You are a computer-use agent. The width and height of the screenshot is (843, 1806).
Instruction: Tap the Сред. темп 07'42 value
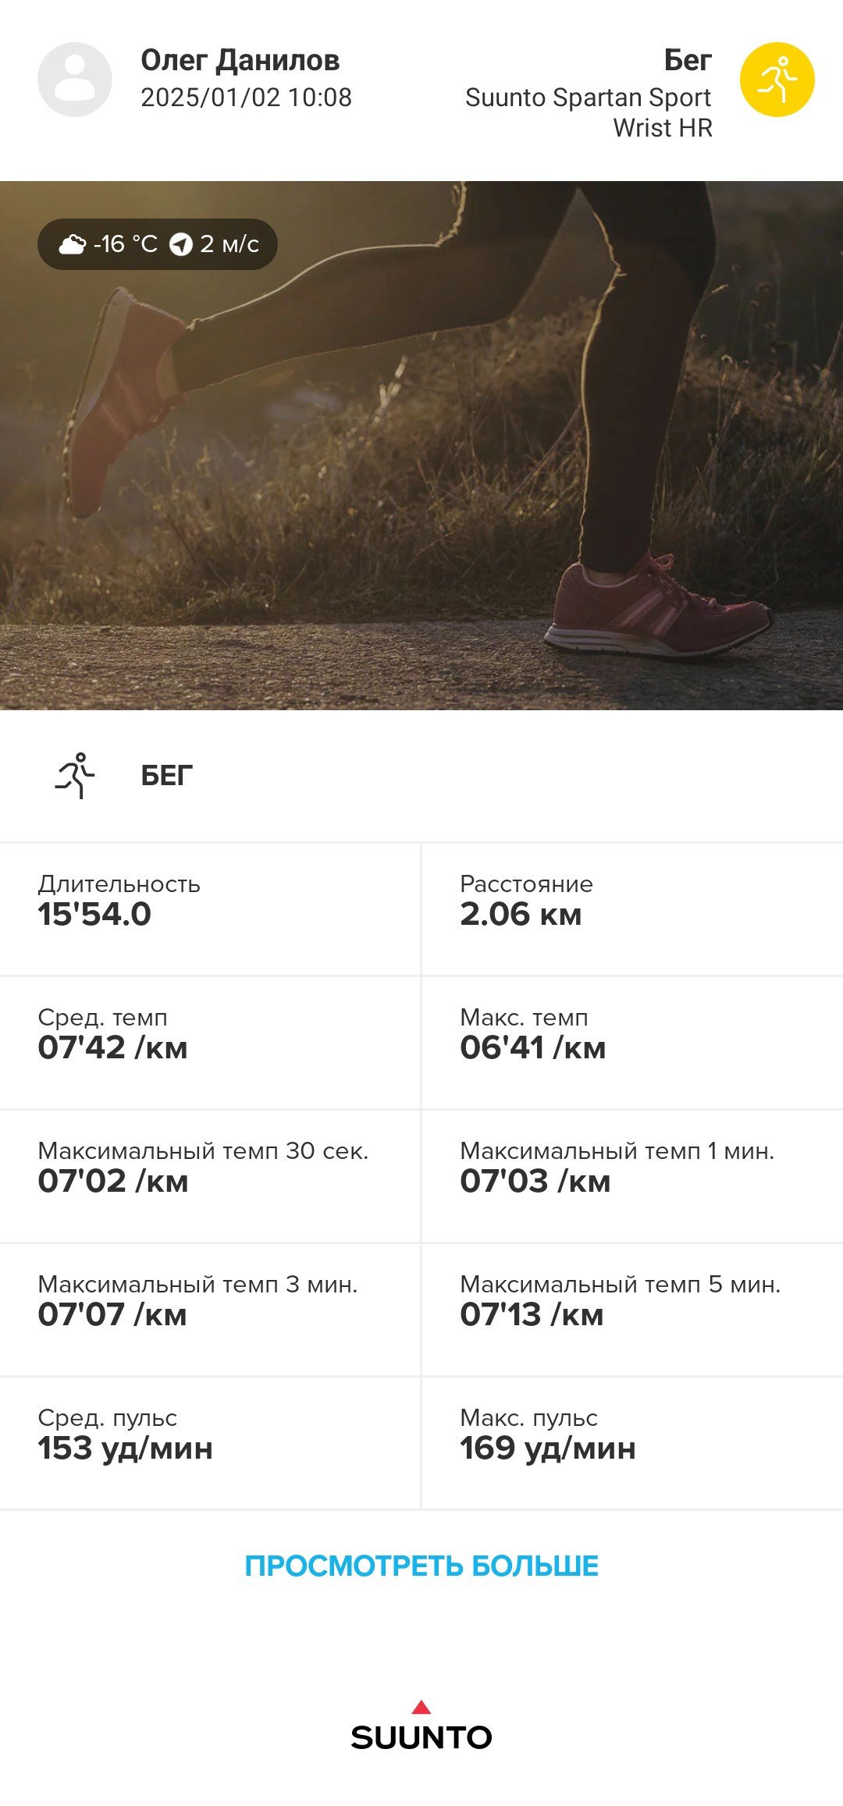pos(112,1047)
